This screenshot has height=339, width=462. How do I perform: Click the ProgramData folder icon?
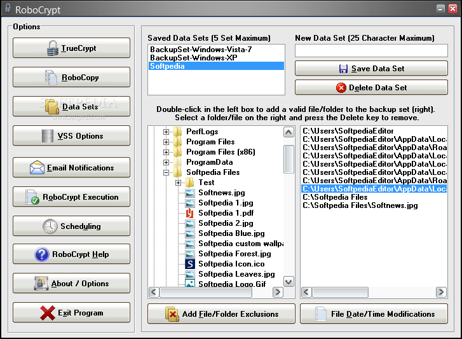pyautogui.click(x=178, y=162)
